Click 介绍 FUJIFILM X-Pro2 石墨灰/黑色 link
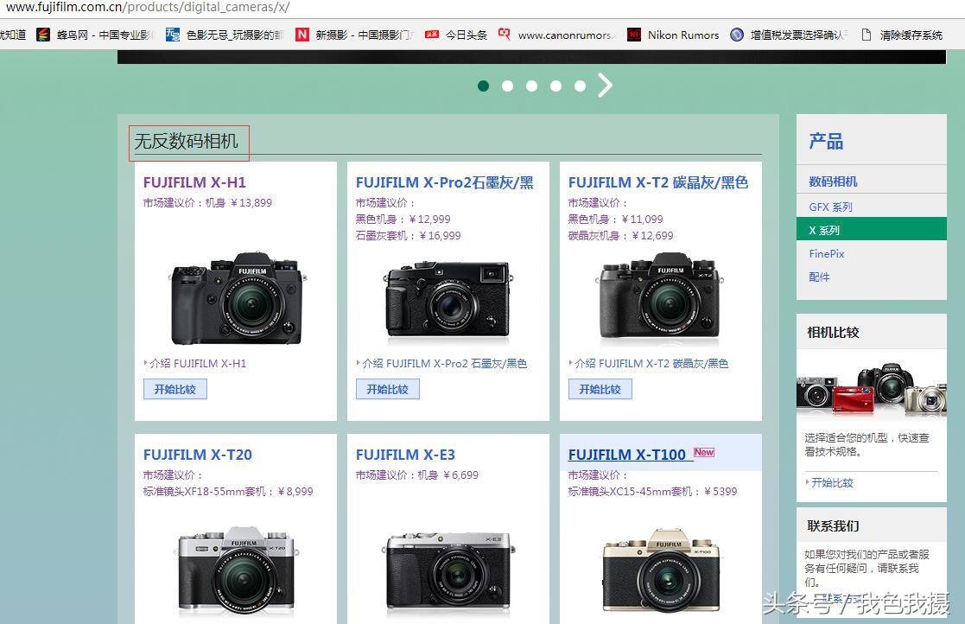 point(442,363)
